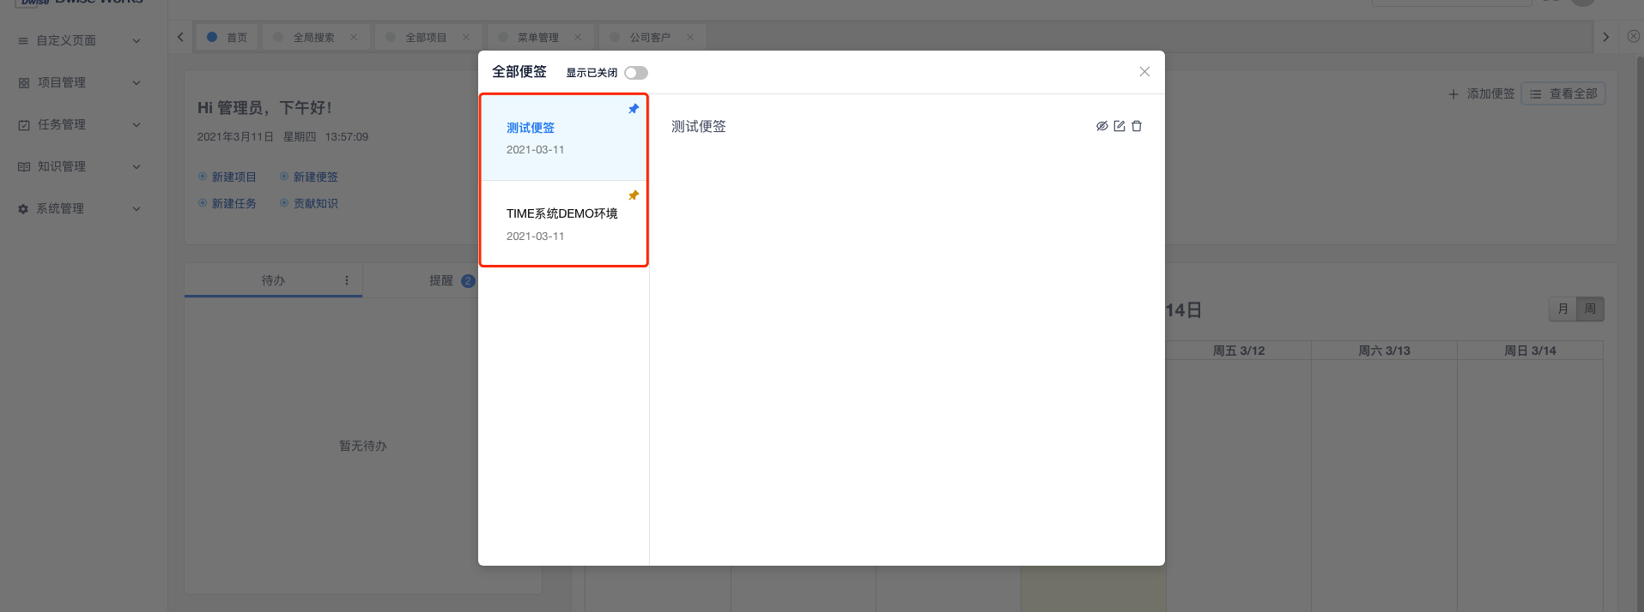This screenshot has height=612, width=1644.
Task: Click the 新建项目 link
Action: click(x=234, y=177)
